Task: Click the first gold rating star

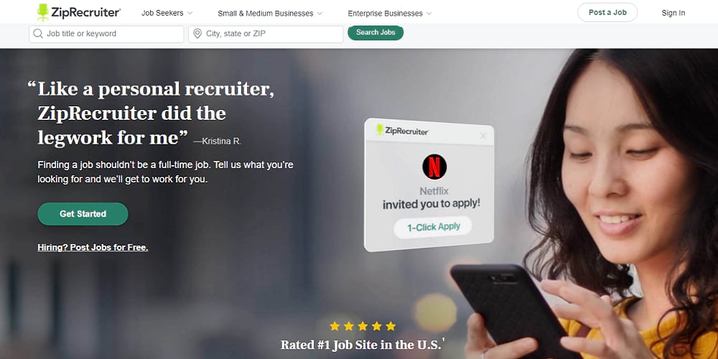Action: [335, 326]
